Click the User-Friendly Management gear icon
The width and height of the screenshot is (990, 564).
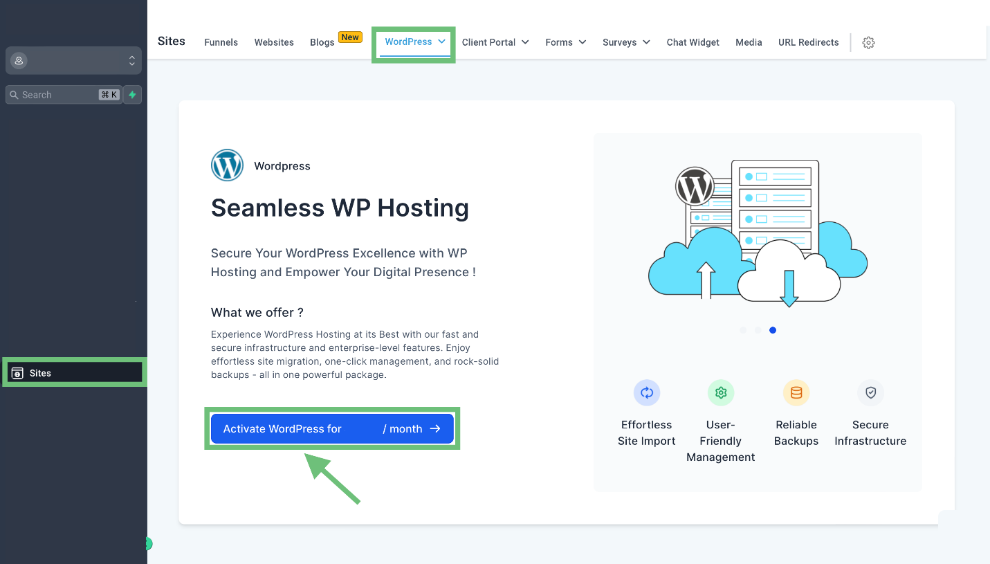721,392
